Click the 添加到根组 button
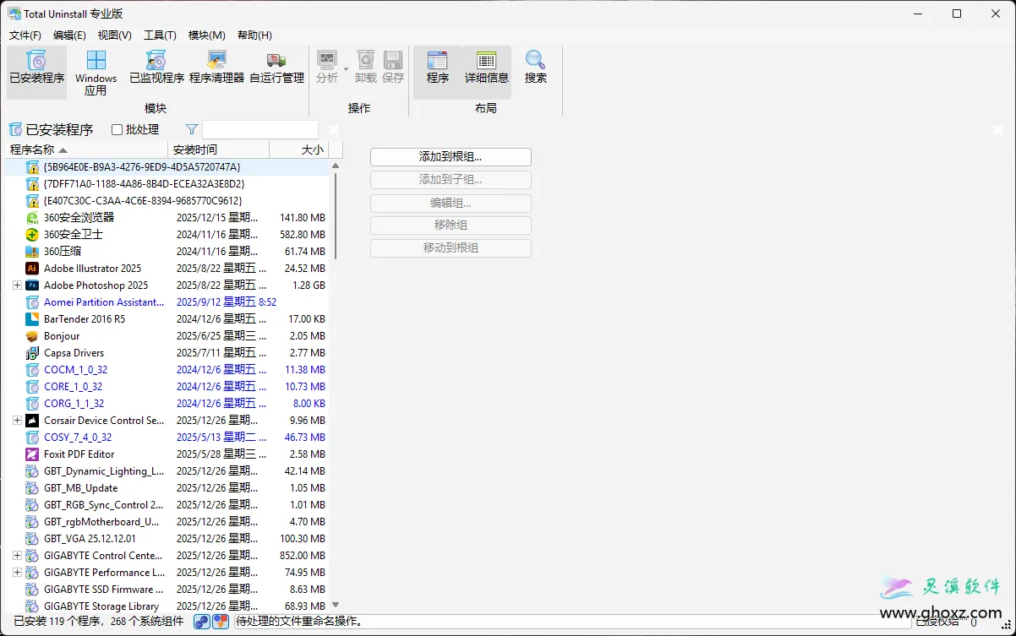 tap(451, 157)
